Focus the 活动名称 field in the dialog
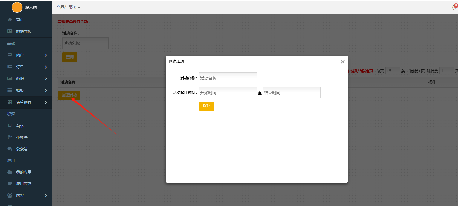The height and width of the screenshot is (206, 458). coord(228,78)
